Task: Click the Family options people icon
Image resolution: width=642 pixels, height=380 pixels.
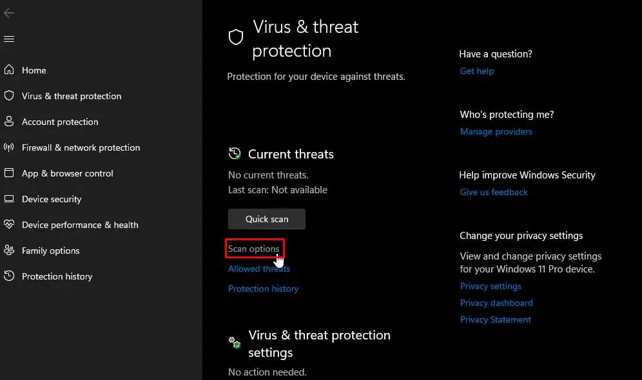Action: [x=9, y=250]
